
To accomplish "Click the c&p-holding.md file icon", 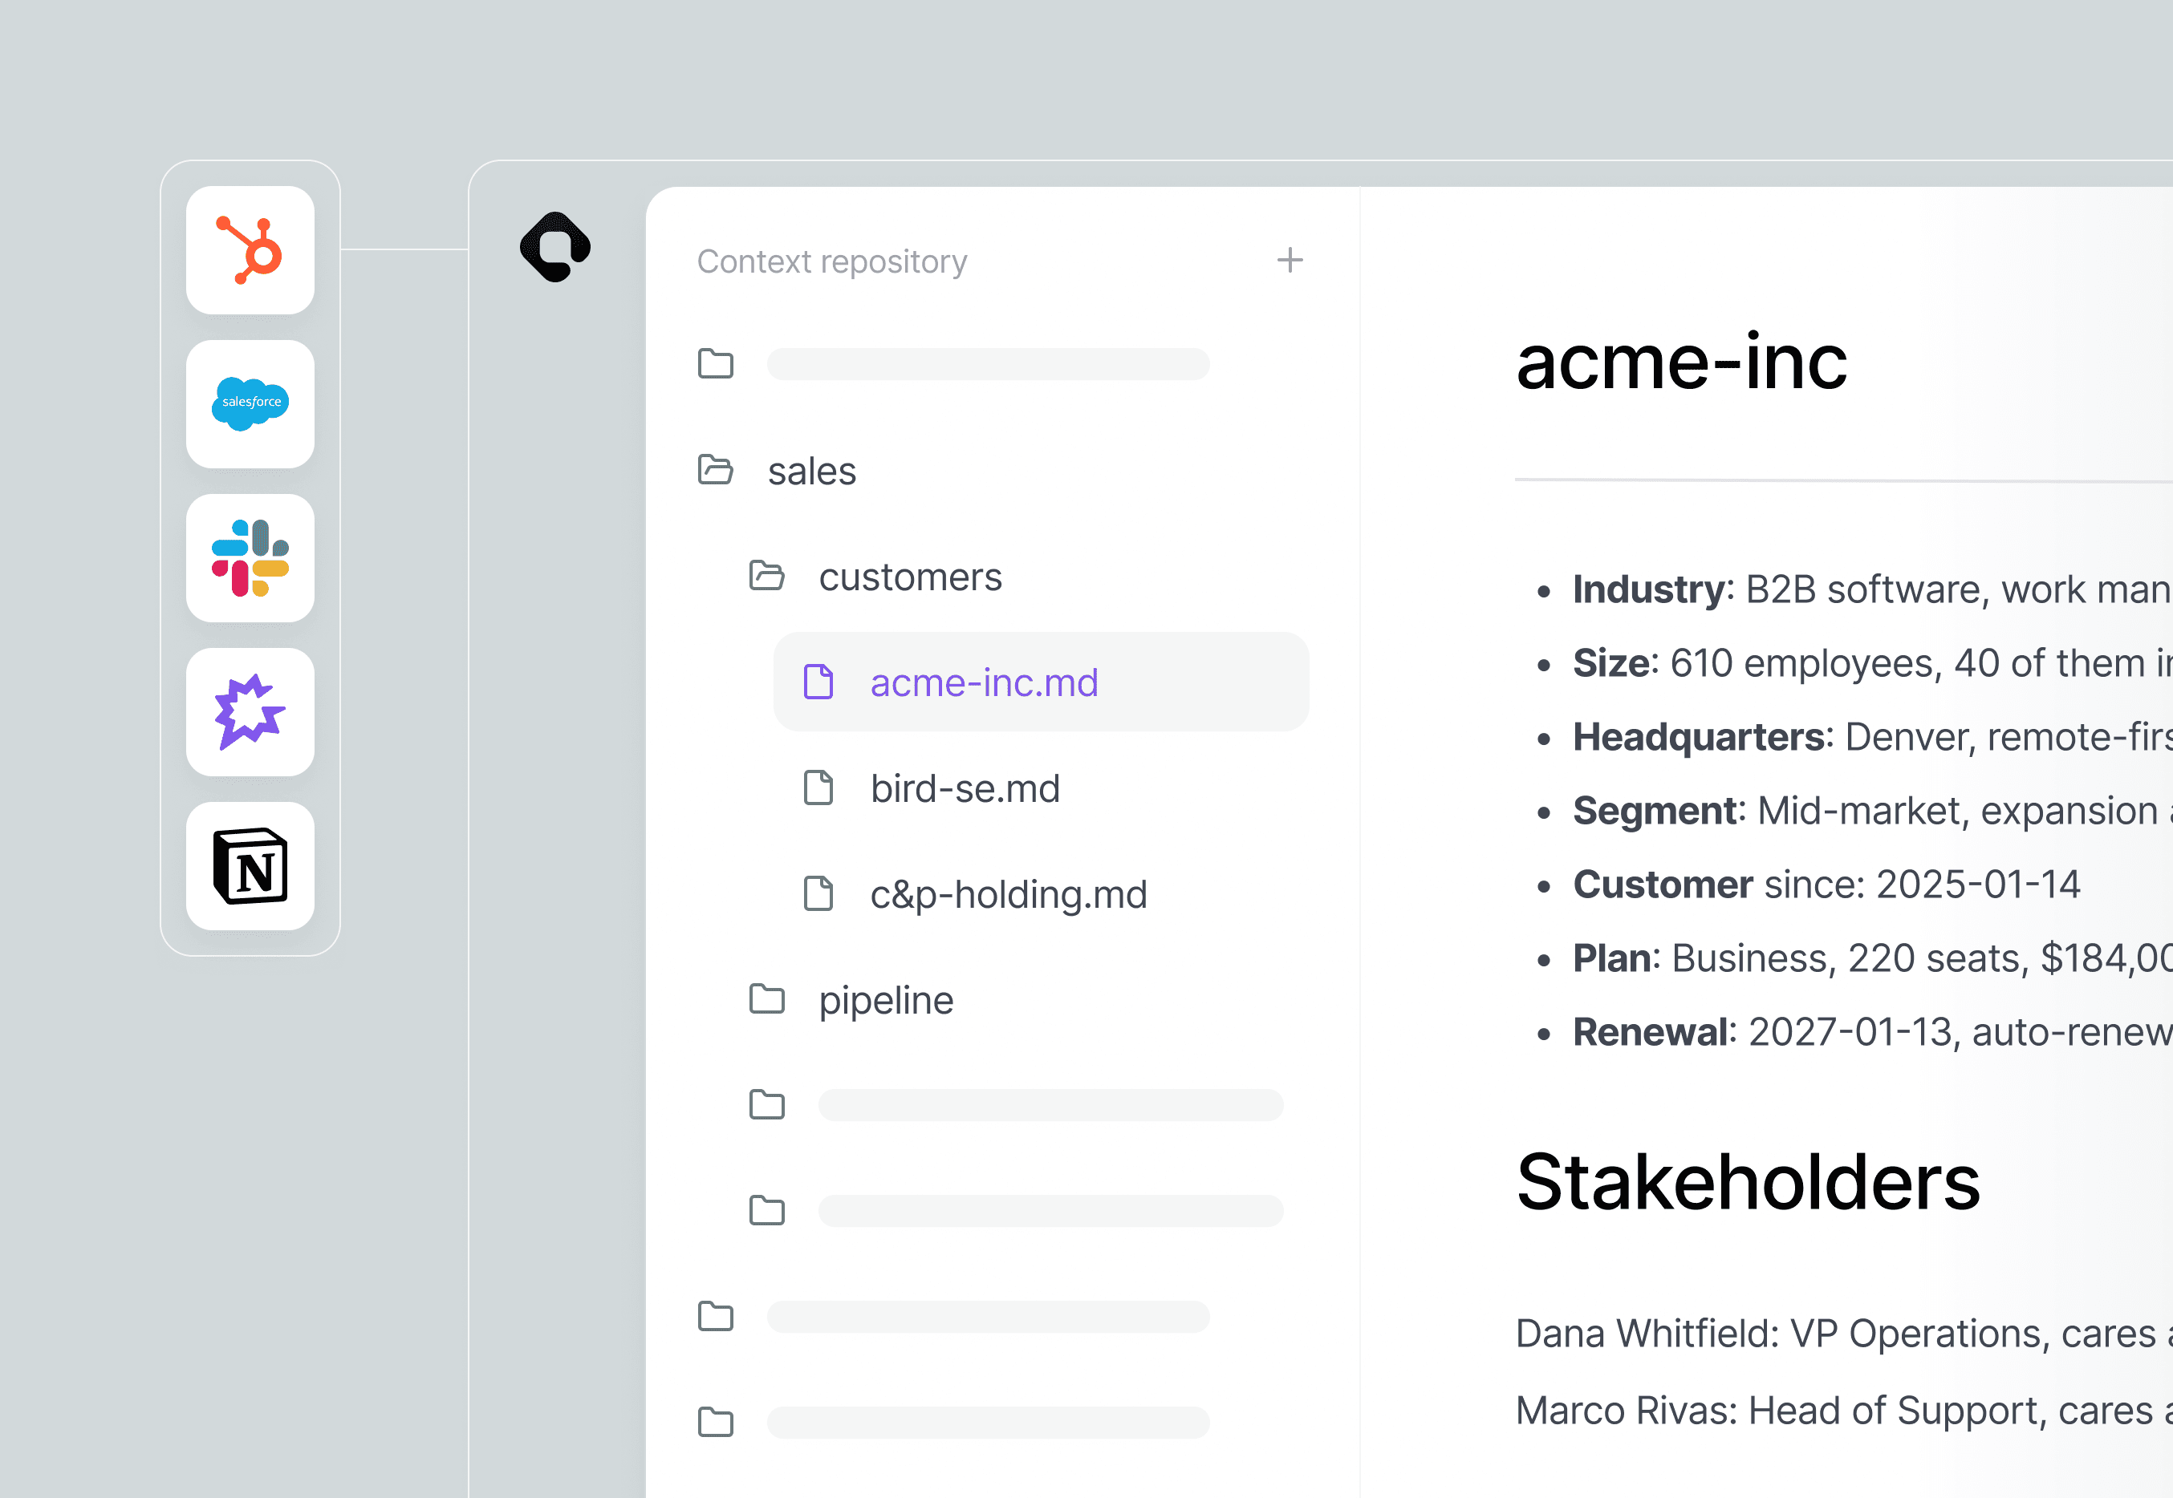I will click(818, 893).
